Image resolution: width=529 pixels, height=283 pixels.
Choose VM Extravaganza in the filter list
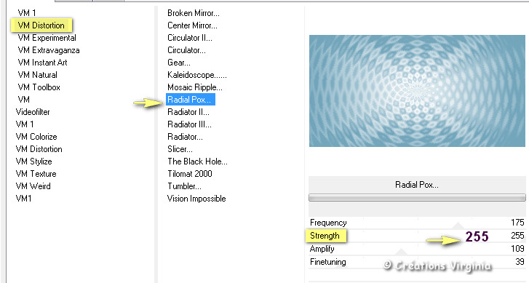[49, 50]
